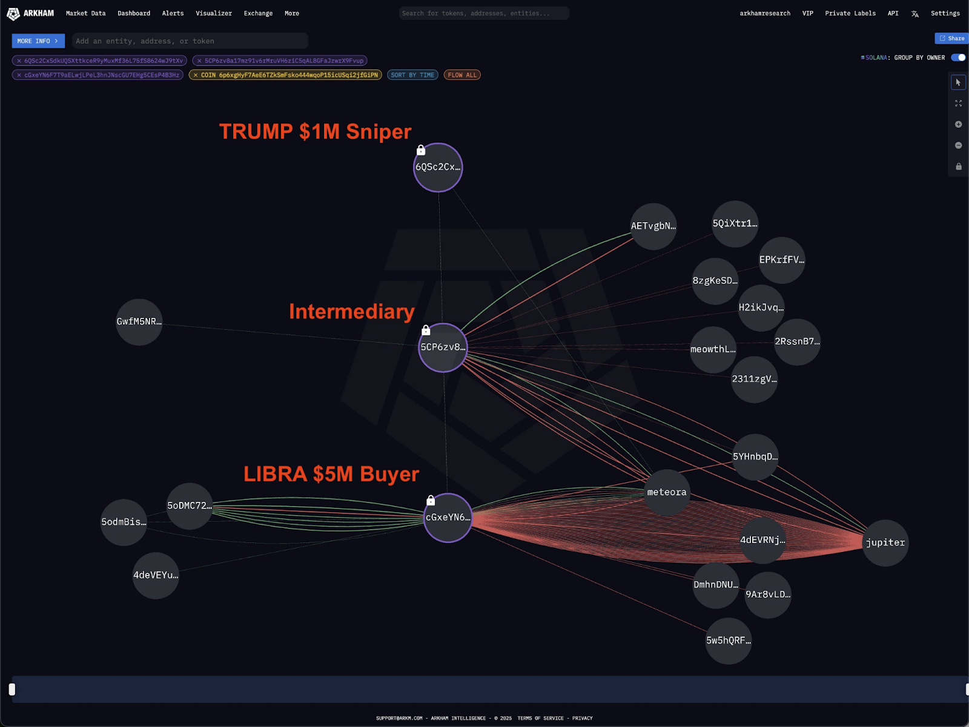The width and height of the screenshot is (969, 727).
Task: Focus the Add an entity input
Action: pos(190,41)
